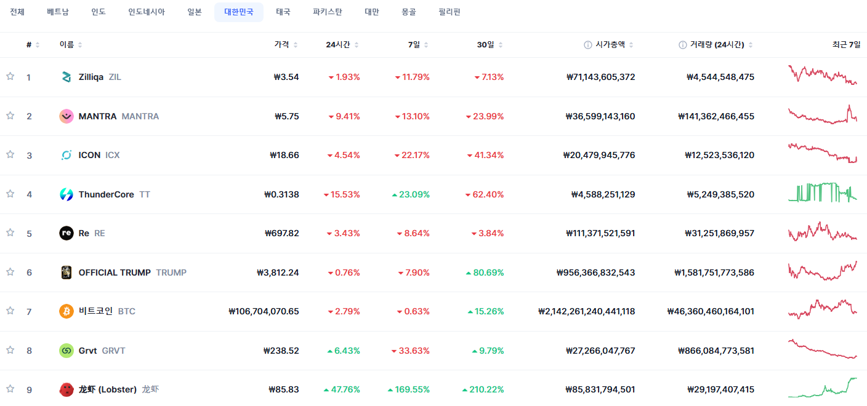Toggle the watchlist star for OFFICIAL TRUMP
The width and height of the screenshot is (867, 406).
click(x=10, y=271)
